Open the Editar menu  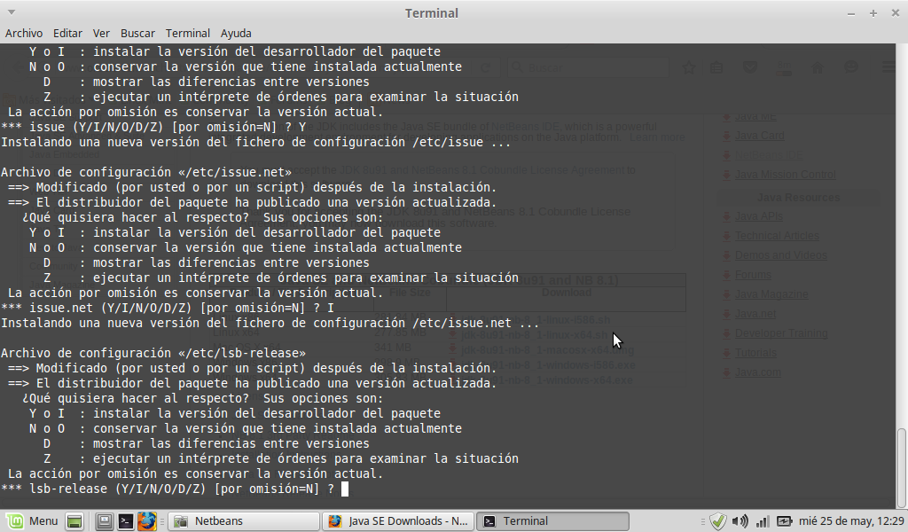(x=68, y=33)
